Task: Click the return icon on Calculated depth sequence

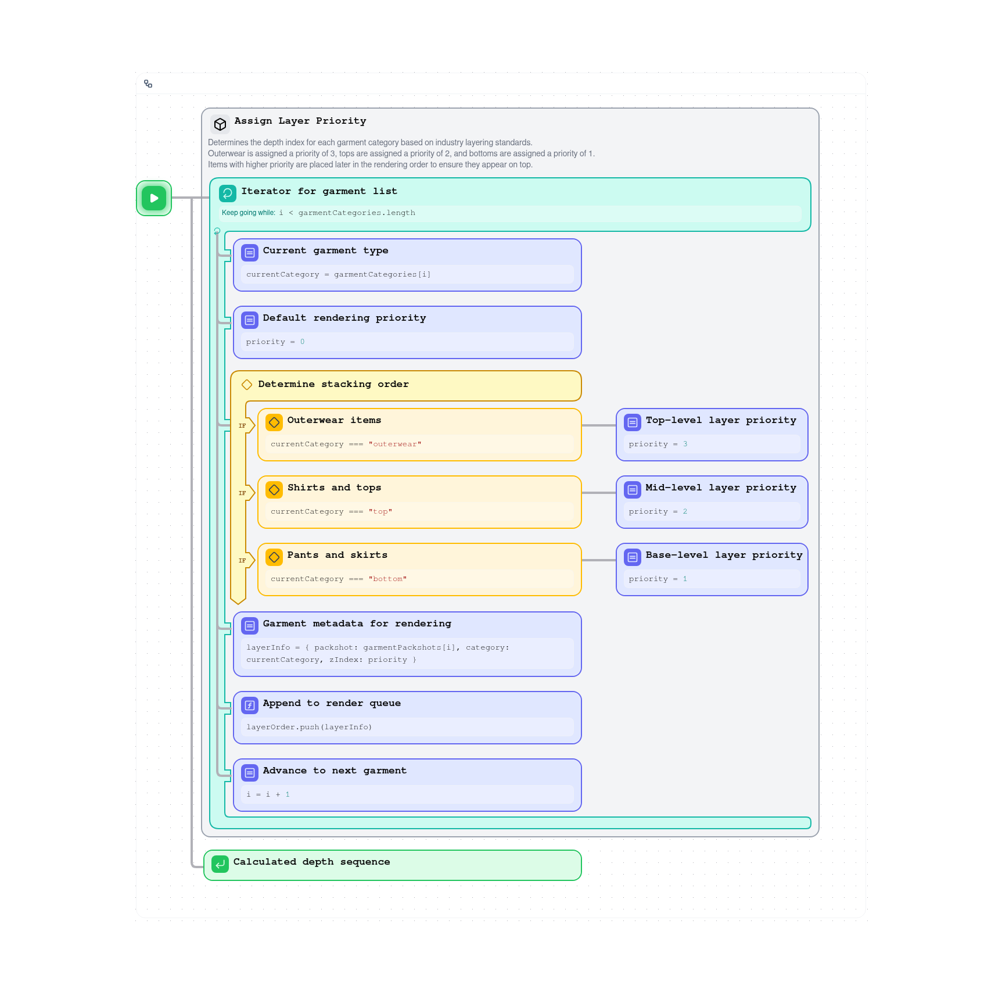Action: pyautogui.click(x=220, y=864)
